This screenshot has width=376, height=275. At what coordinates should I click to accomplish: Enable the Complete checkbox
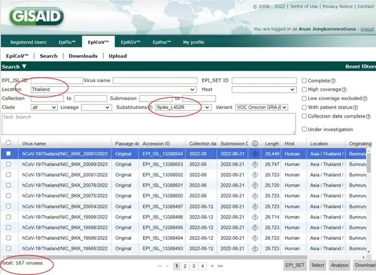tap(304, 81)
